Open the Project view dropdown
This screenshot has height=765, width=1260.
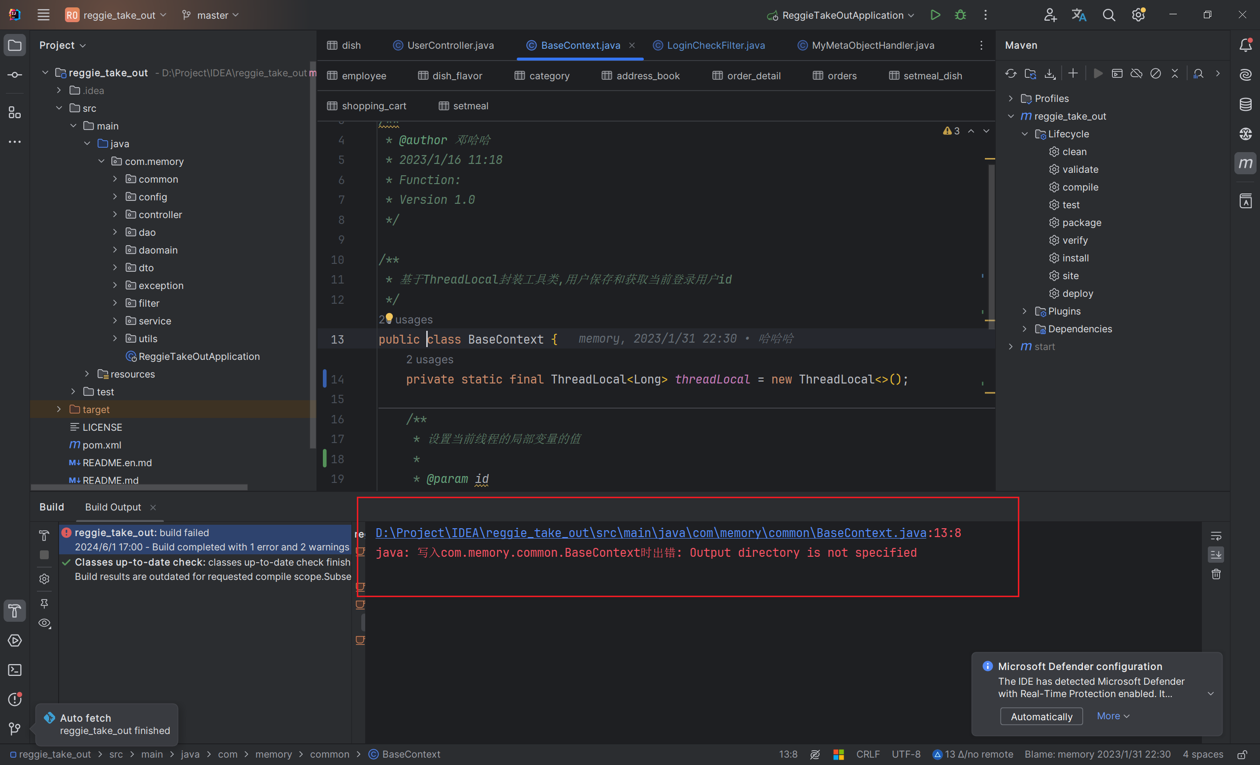click(63, 45)
